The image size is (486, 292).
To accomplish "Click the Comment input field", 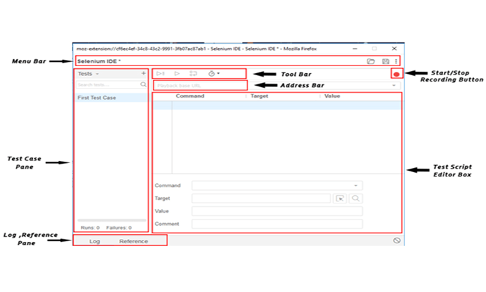I will [277, 224].
